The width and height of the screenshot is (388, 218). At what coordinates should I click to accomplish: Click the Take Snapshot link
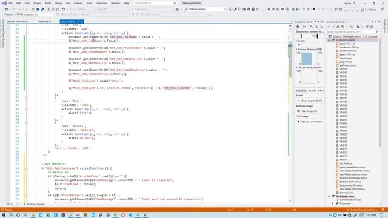click(309, 111)
